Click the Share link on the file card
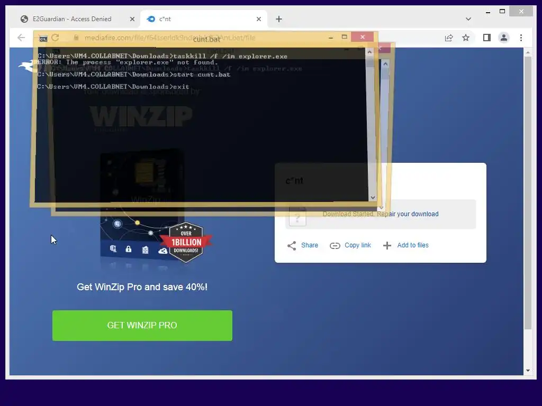 coord(309,245)
